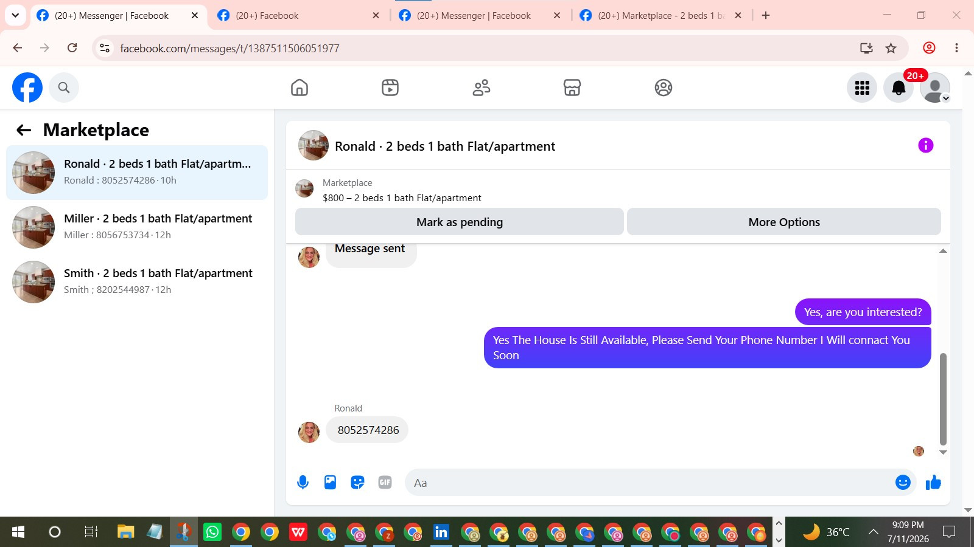
Task: Open File Explorer from the taskbar
Action: 125,532
